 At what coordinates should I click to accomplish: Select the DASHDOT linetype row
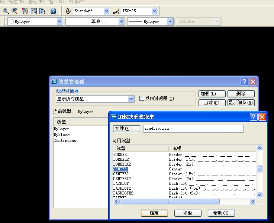coord(184,184)
